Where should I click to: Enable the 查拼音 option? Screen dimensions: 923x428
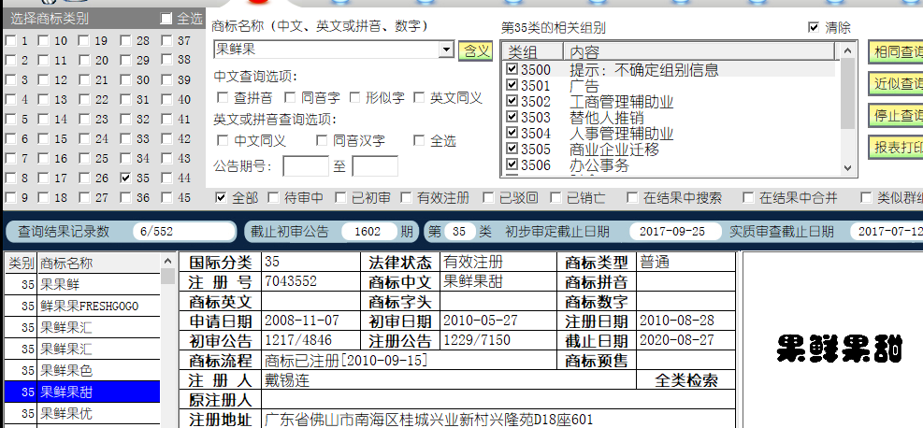coord(223,97)
